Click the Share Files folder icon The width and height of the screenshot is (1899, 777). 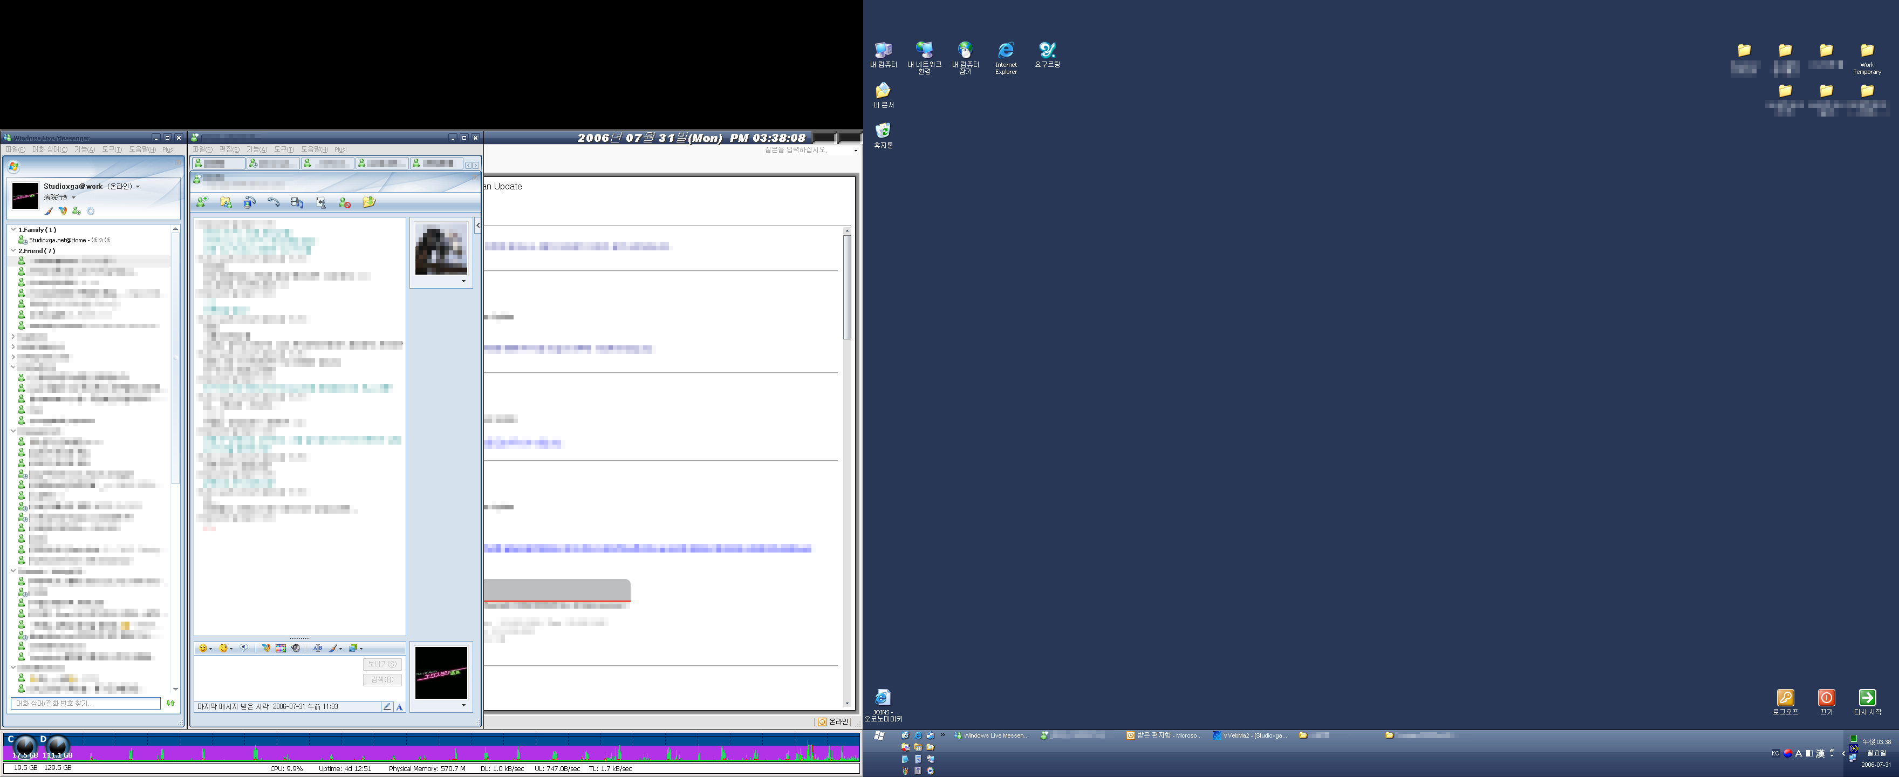point(226,202)
